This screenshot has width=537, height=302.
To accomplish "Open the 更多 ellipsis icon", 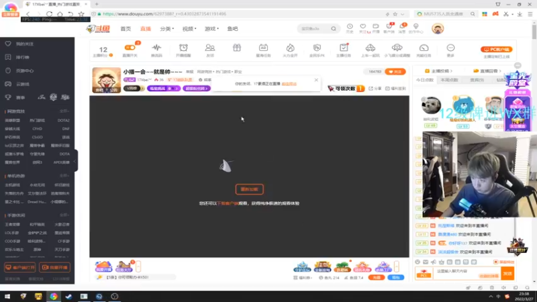I will tap(450, 50).
